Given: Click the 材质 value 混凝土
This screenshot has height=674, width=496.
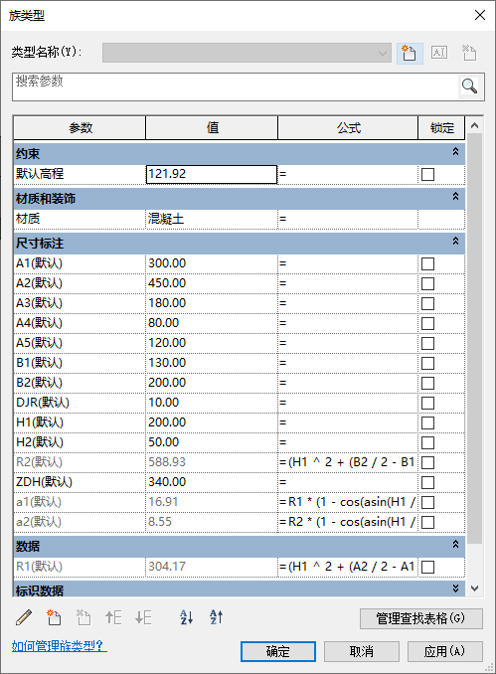Looking at the screenshot, I should click(x=212, y=219).
